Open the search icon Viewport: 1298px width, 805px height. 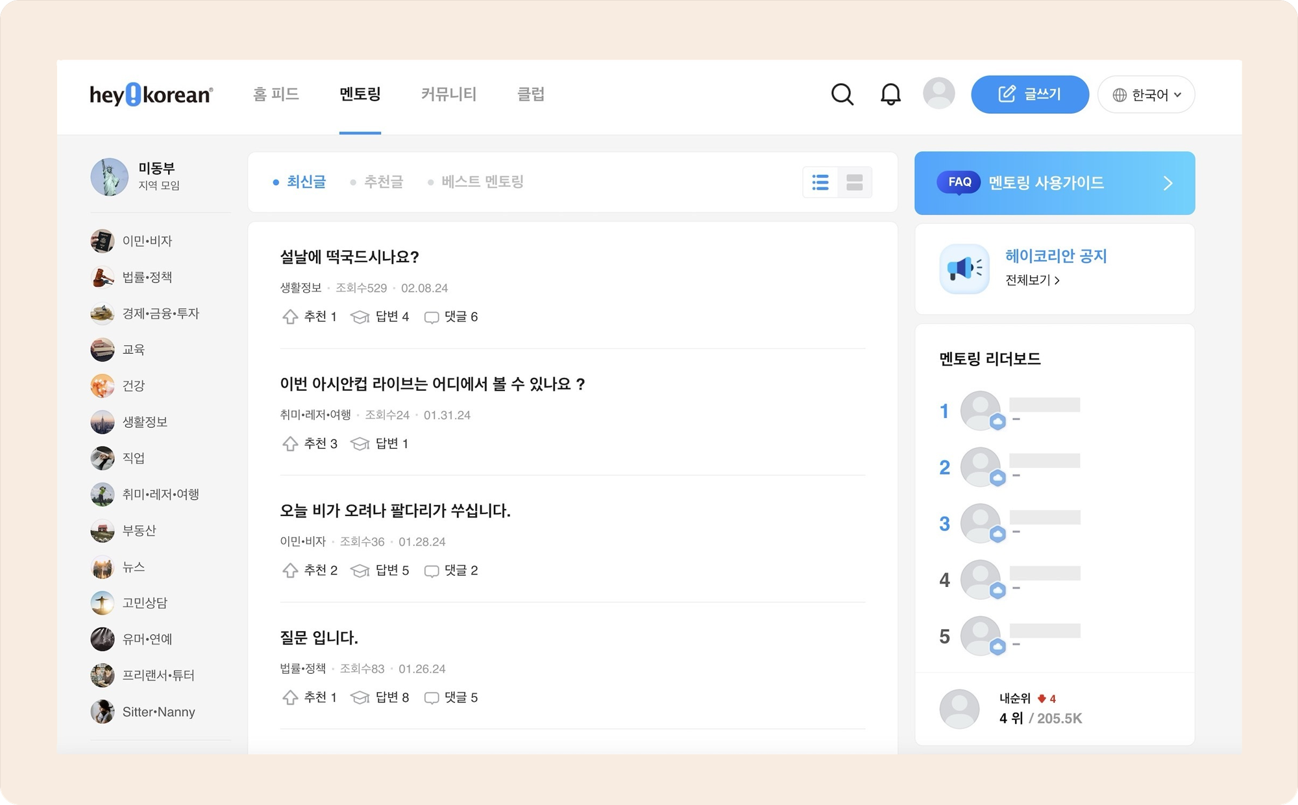click(x=842, y=93)
